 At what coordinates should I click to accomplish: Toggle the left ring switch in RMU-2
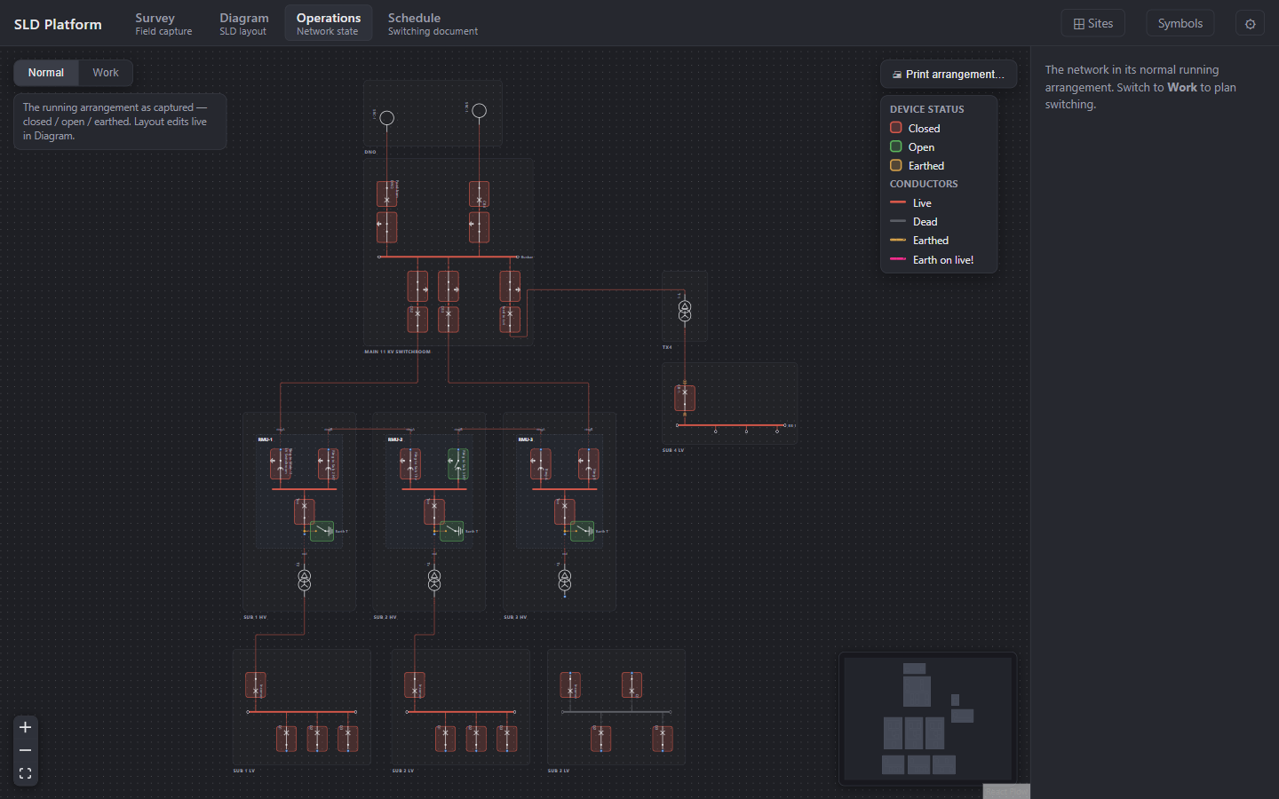point(410,464)
